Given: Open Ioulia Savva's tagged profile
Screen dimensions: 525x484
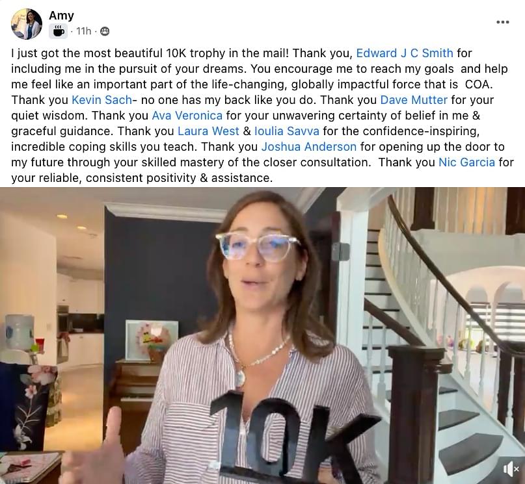Looking at the screenshot, I should pyautogui.click(x=287, y=131).
